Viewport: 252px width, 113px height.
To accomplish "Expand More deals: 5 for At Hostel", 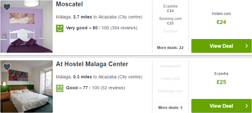I will [170, 108].
